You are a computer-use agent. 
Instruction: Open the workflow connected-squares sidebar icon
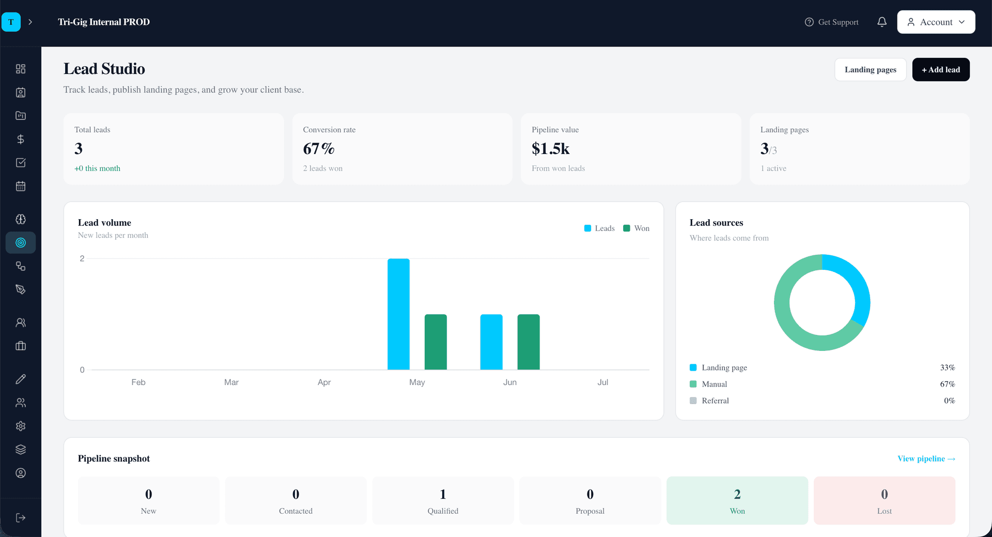pyautogui.click(x=21, y=266)
